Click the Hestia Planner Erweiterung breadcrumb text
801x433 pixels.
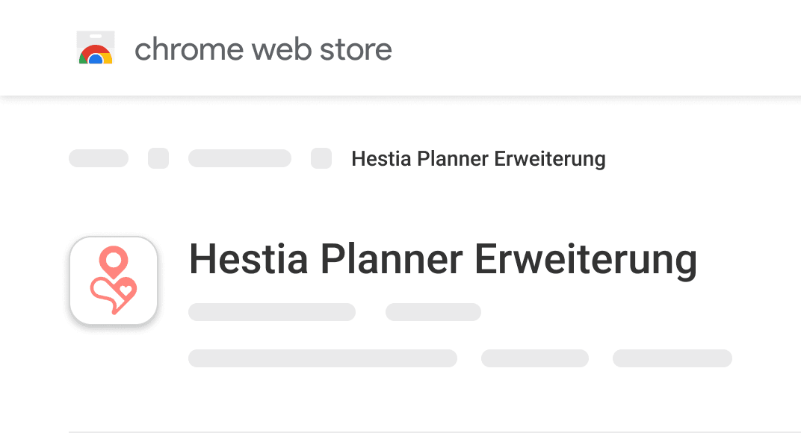point(478,159)
